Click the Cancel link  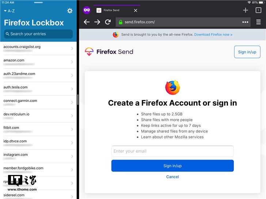click(x=172, y=177)
